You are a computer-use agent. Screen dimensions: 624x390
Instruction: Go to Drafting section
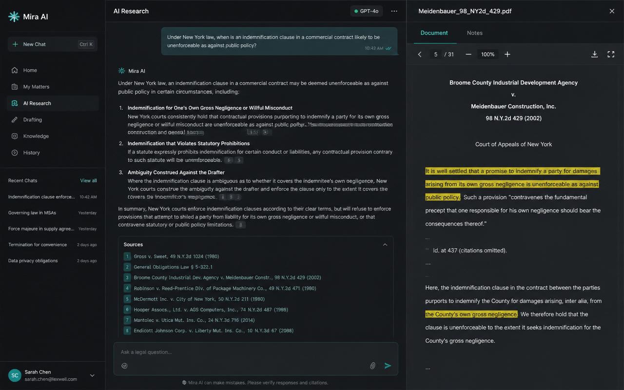[53, 120]
